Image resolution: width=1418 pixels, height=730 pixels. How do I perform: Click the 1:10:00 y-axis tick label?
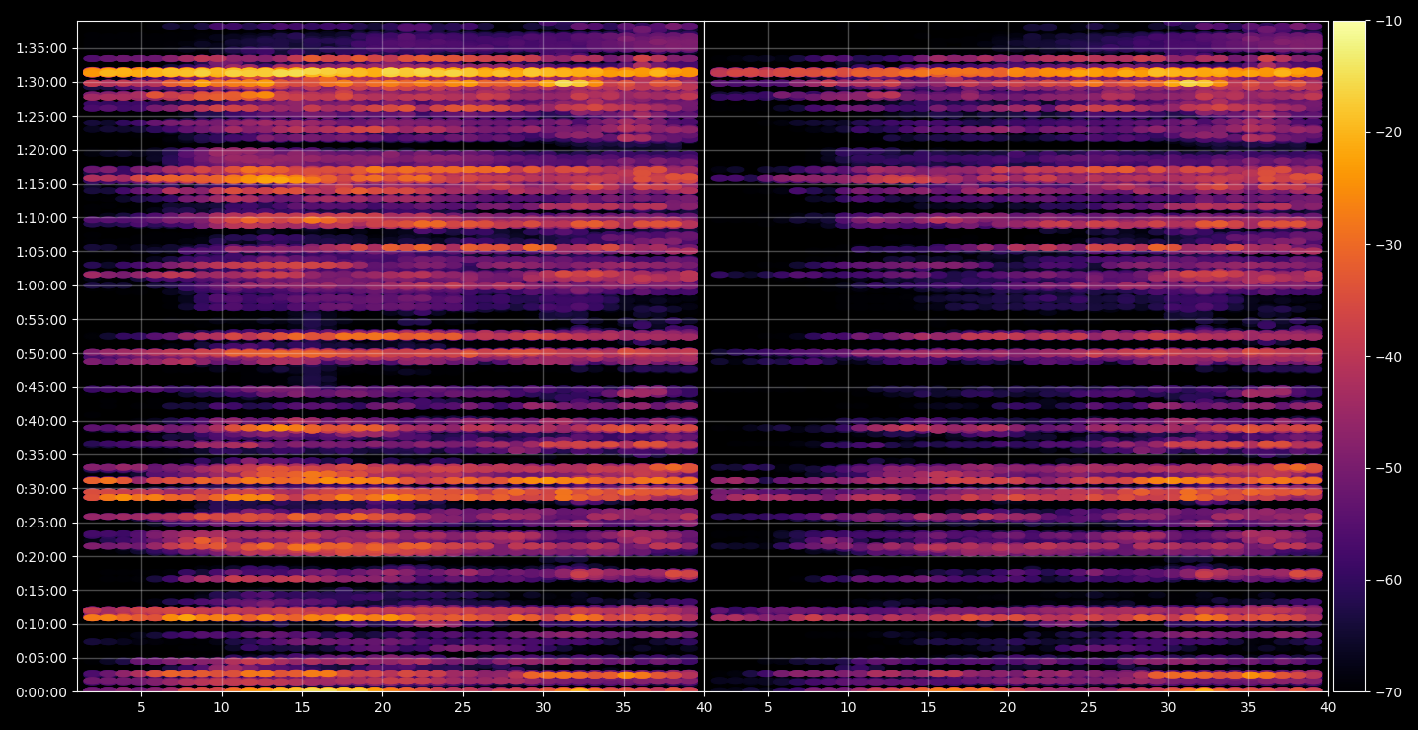pyautogui.click(x=41, y=218)
